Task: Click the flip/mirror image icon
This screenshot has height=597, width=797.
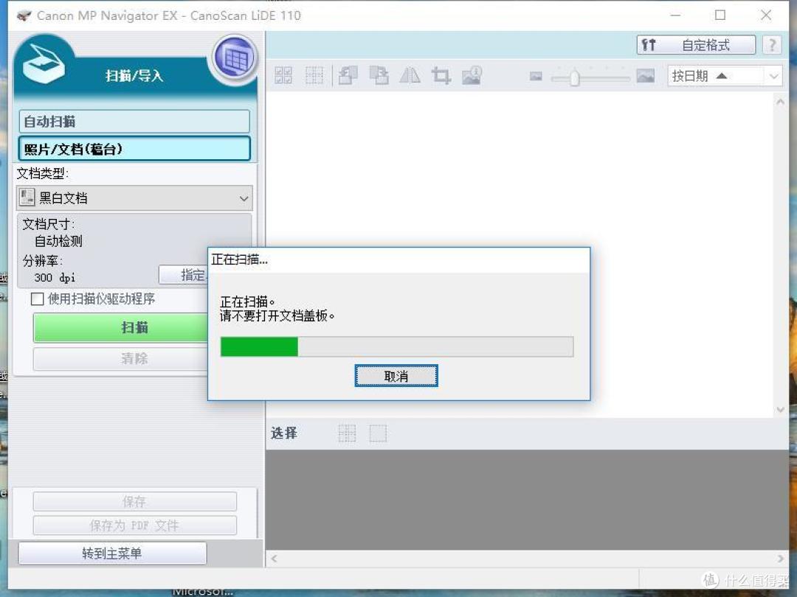Action: tap(410, 76)
